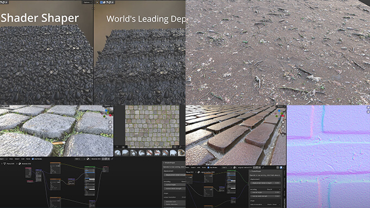
Task: Toggle fake user shield after original method.002 field
Action: click(x=254, y=167)
